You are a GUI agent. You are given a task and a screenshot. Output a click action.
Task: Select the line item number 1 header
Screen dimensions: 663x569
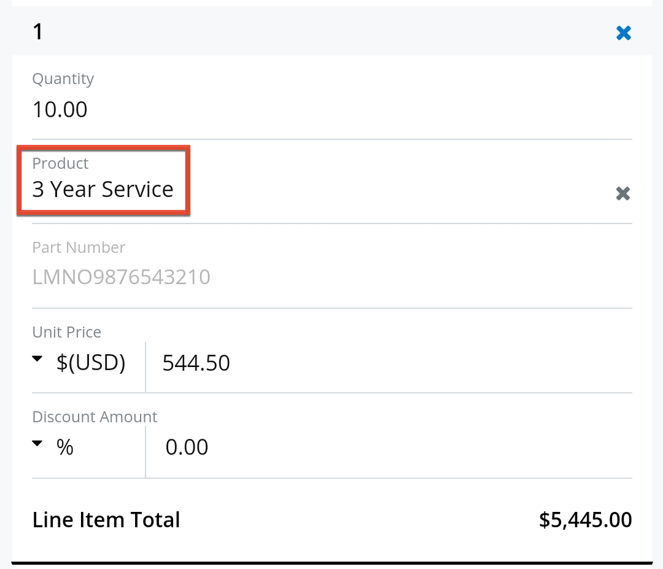coord(38,32)
